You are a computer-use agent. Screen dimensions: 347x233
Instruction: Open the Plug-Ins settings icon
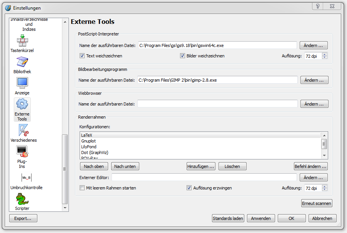22,152
